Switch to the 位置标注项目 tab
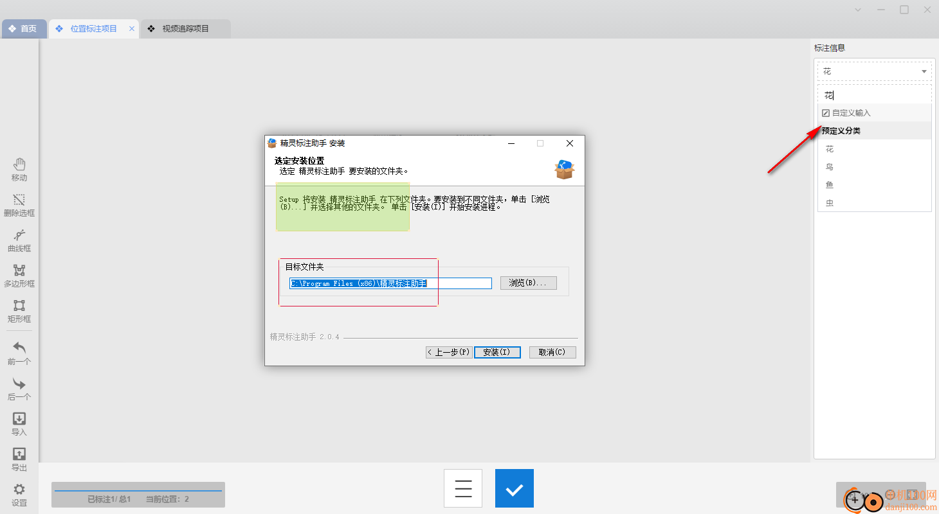 click(x=94, y=29)
